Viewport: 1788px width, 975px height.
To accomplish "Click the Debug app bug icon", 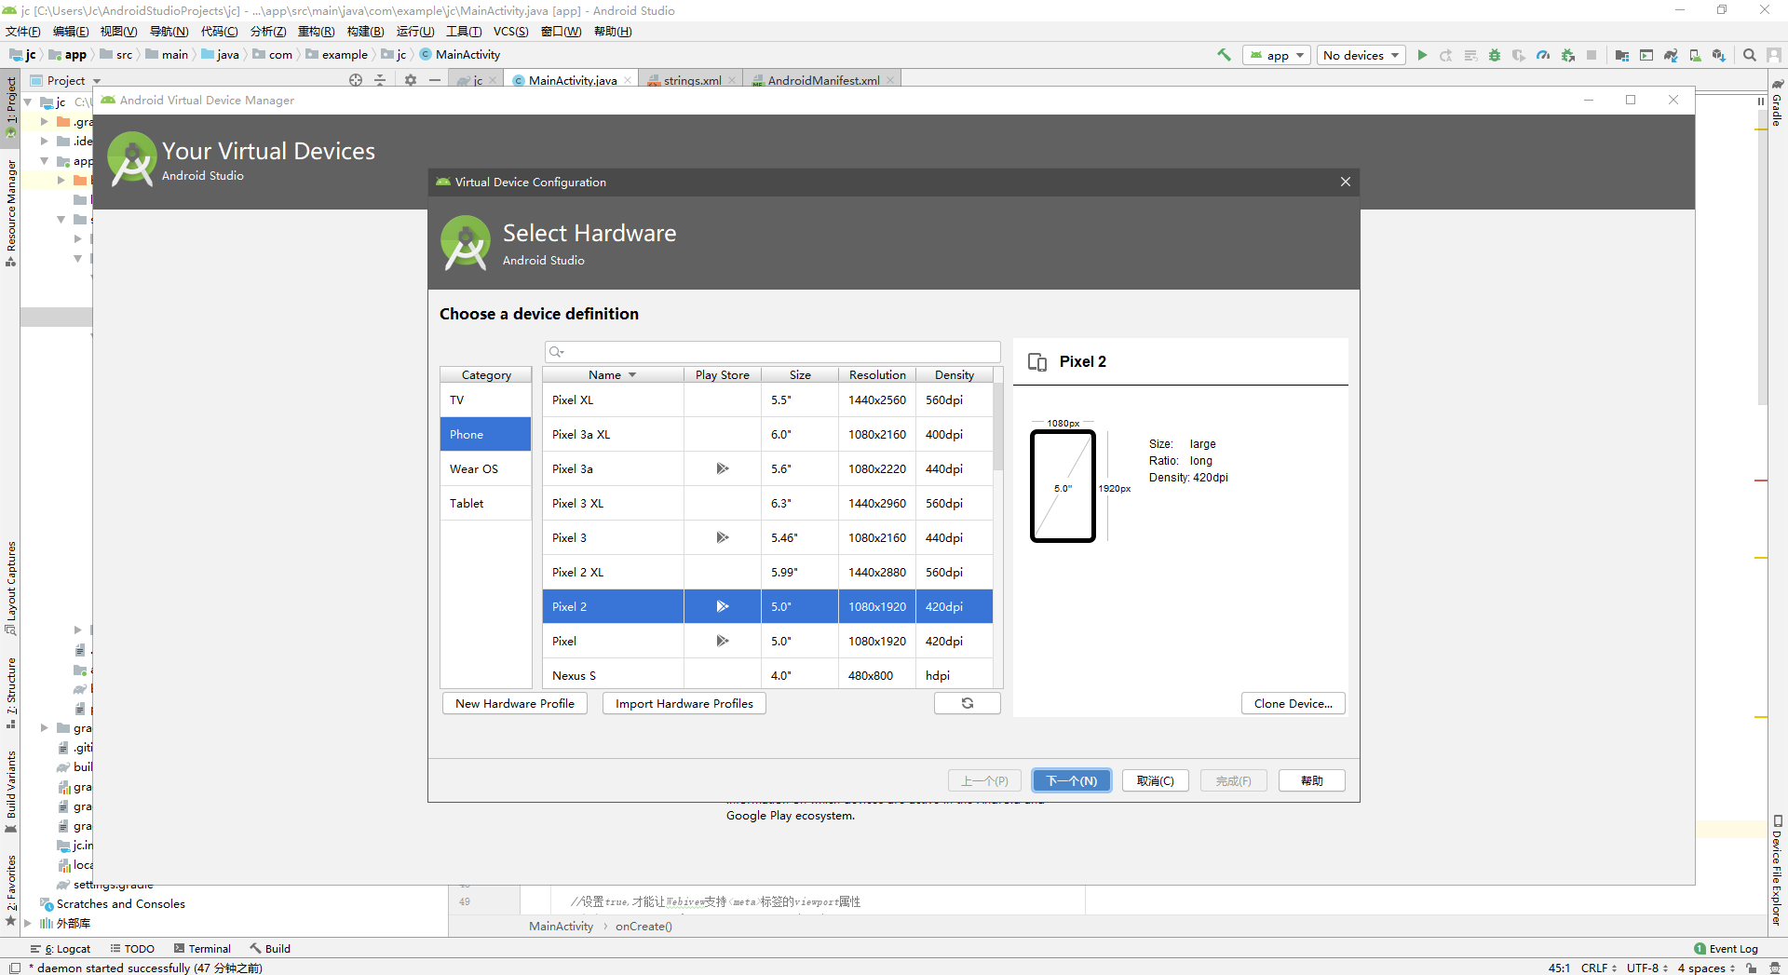I will (x=1495, y=55).
